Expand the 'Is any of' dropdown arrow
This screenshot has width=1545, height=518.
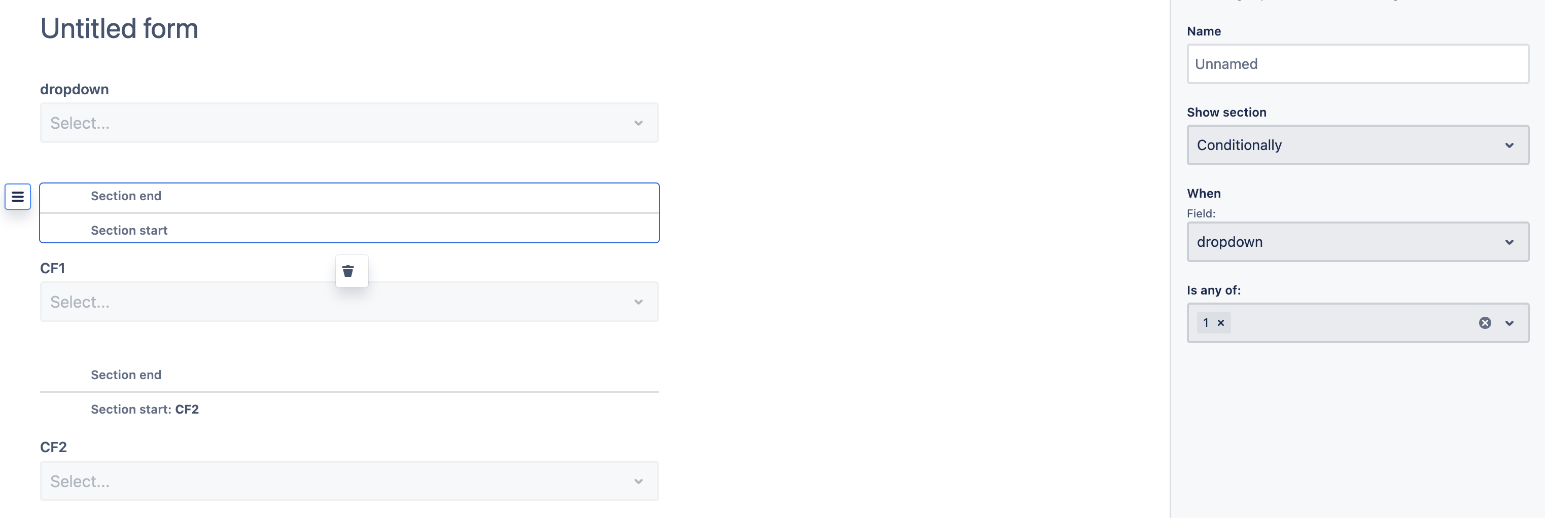[x=1509, y=323]
